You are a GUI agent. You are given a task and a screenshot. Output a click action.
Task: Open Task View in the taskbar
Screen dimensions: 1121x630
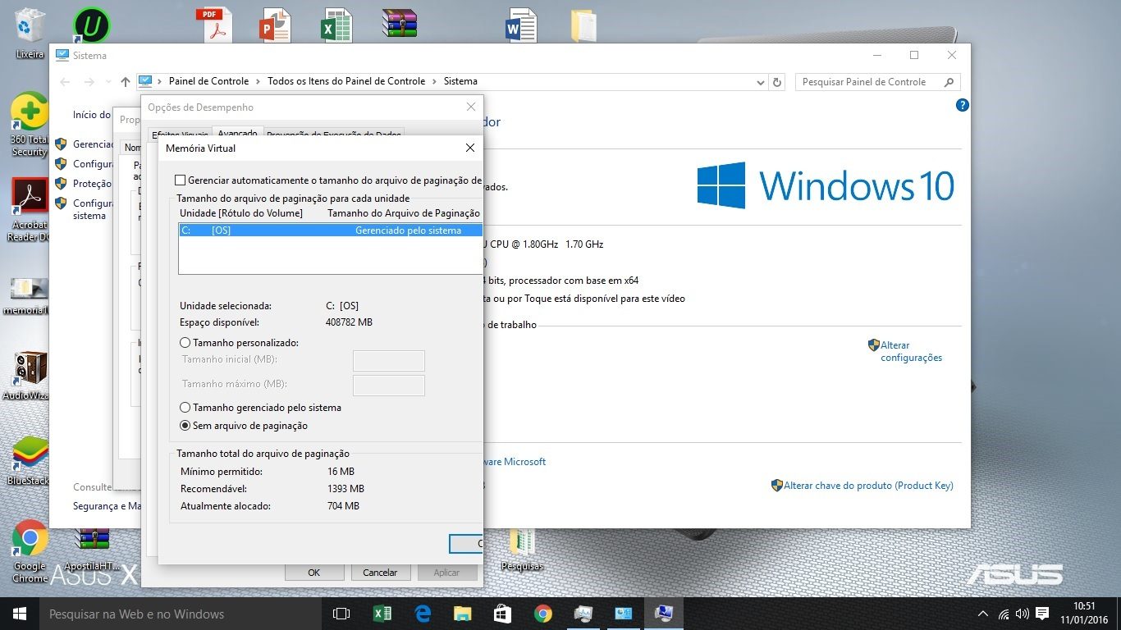(x=341, y=614)
